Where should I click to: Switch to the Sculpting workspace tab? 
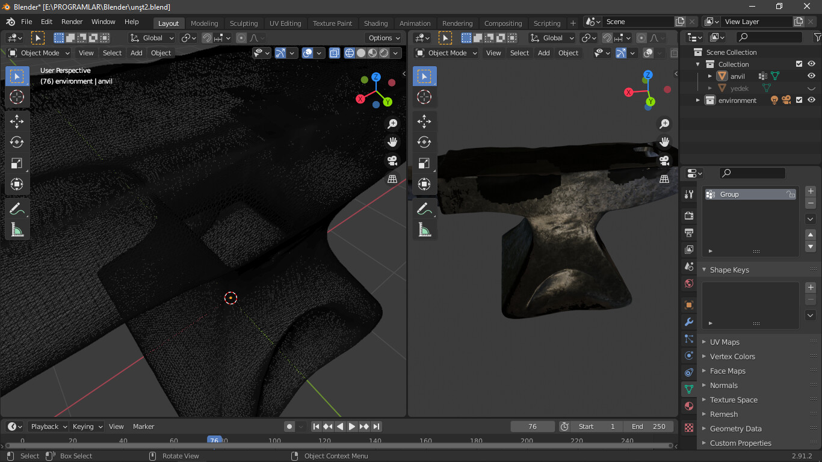tap(244, 23)
